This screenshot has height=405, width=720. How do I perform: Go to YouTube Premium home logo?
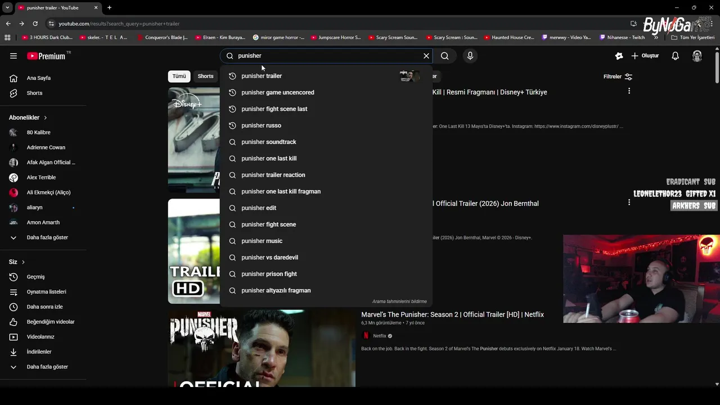pyautogui.click(x=46, y=56)
